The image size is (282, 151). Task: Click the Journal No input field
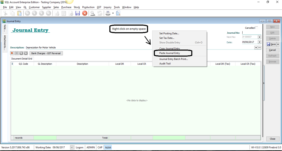[251, 32]
